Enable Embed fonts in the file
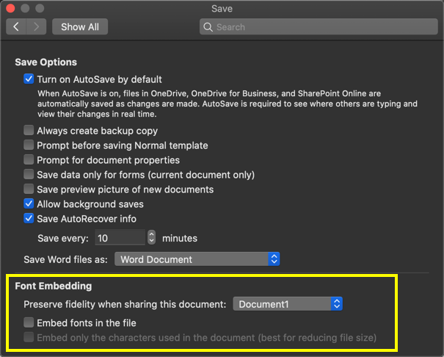Viewport: 444px width, 357px height. point(29,322)
